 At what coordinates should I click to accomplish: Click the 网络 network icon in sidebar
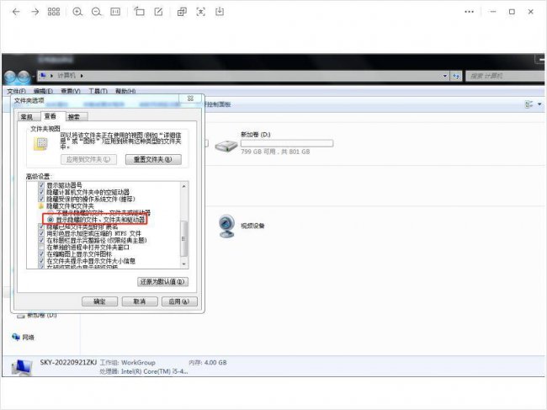pyautogui.click(x=16, y=337)
